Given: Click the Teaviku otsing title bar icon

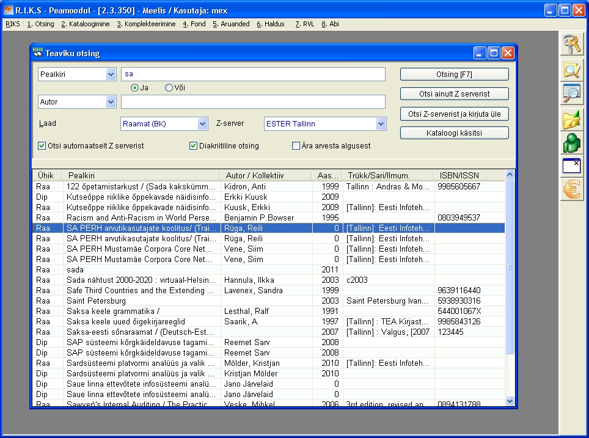Looking at the screenshot, I should point(37,53).
